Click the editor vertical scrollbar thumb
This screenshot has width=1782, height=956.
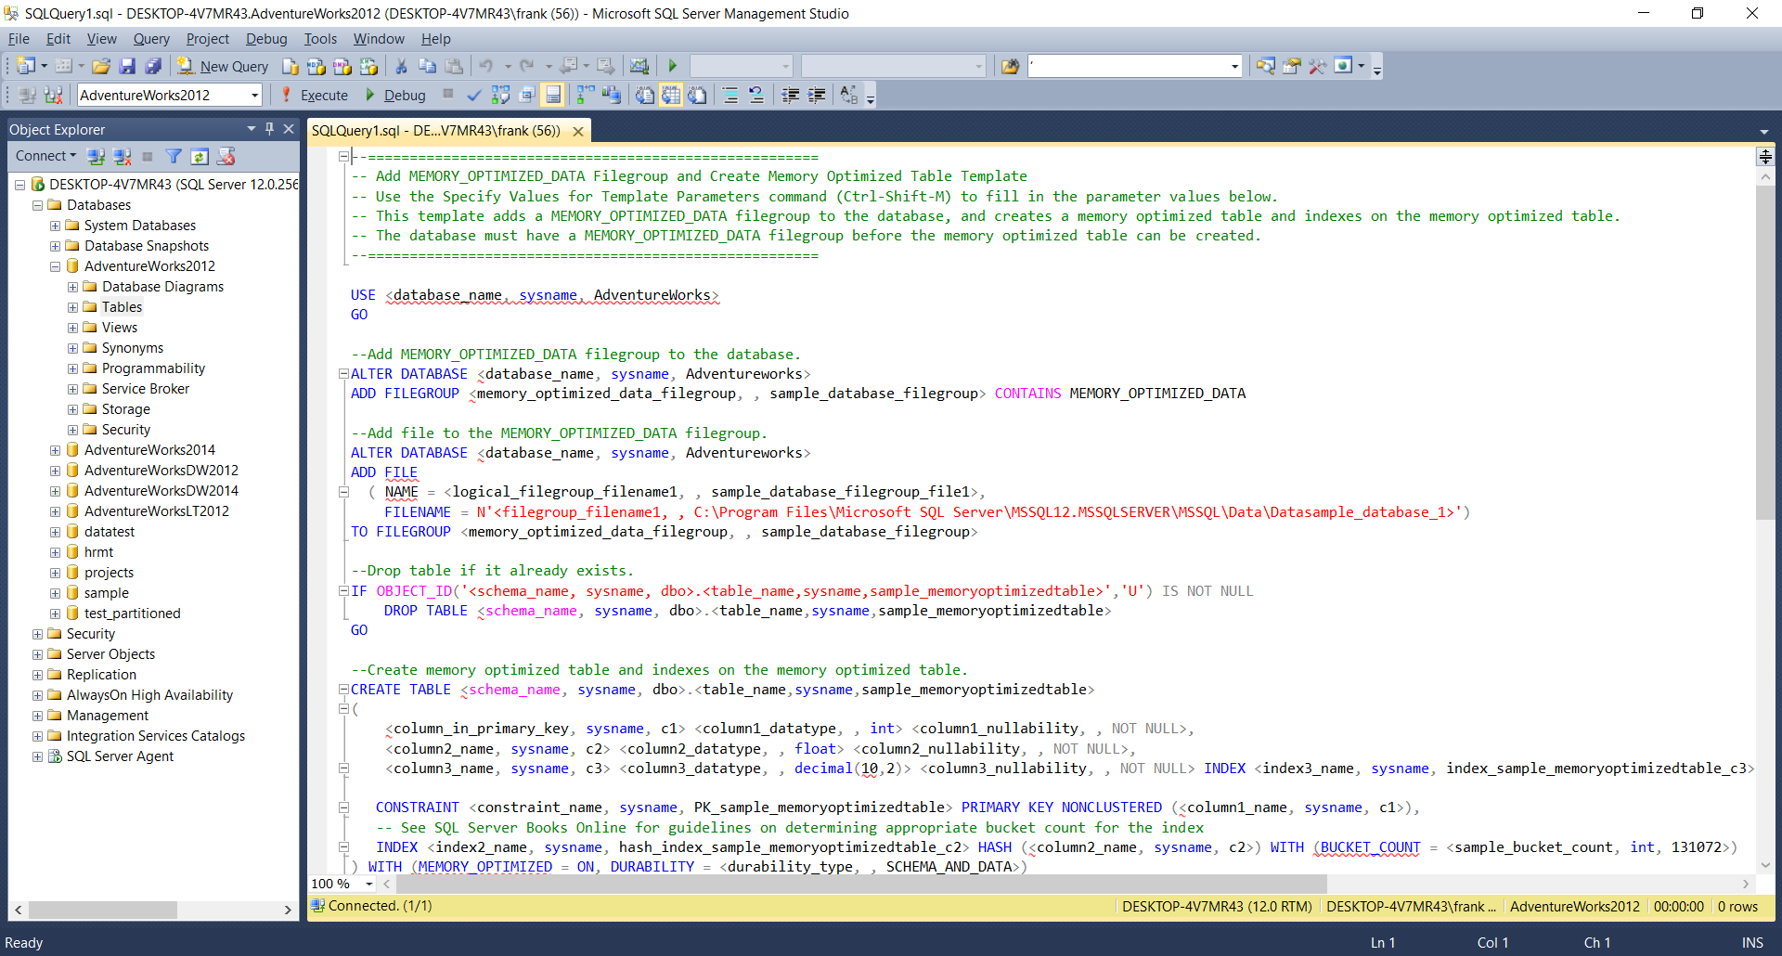pyautogui.click(x=1765, y=353)
